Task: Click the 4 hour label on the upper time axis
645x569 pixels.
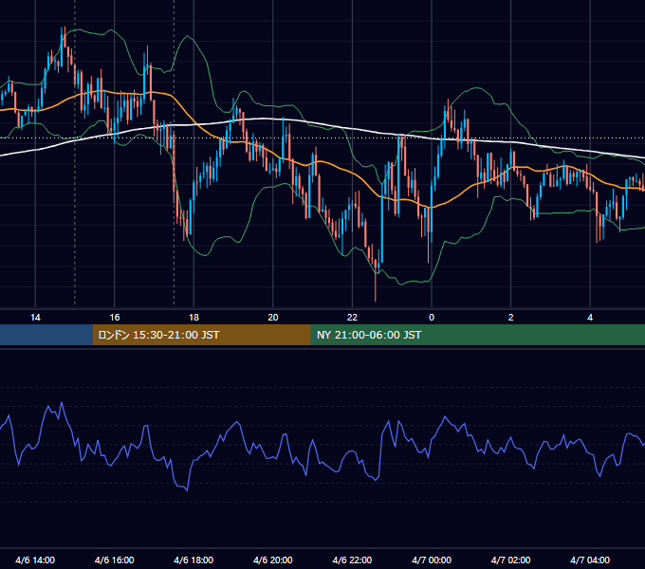Action: coord(590,318)
